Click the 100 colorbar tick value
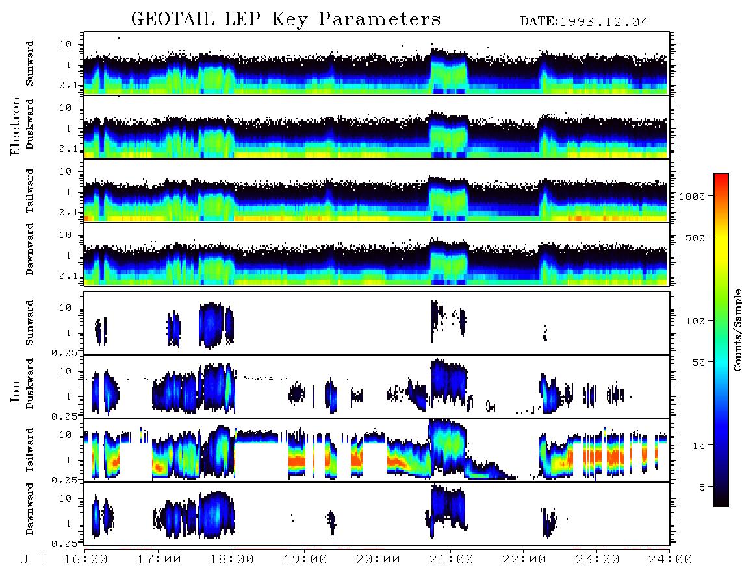 [x=696, y=321]
